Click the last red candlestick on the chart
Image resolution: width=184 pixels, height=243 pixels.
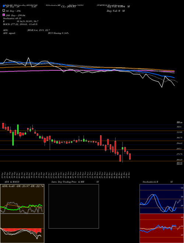click(130, 156)
